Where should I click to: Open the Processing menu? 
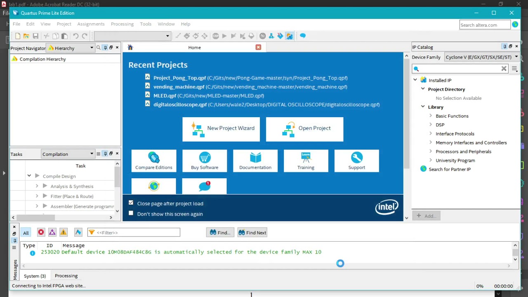[x=122, y=24]
